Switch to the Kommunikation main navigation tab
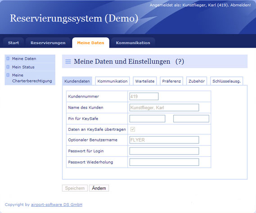Image resolution: width=256 pixels, height=213 pixels. [x=133, y=43]
